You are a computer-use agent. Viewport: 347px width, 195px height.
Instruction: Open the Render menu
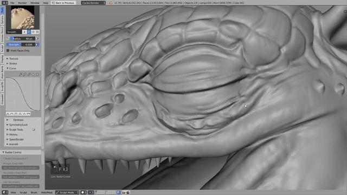(22, 3)
